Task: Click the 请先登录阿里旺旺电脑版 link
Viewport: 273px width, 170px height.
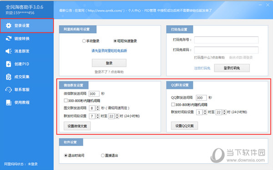Action: point(109,51)
